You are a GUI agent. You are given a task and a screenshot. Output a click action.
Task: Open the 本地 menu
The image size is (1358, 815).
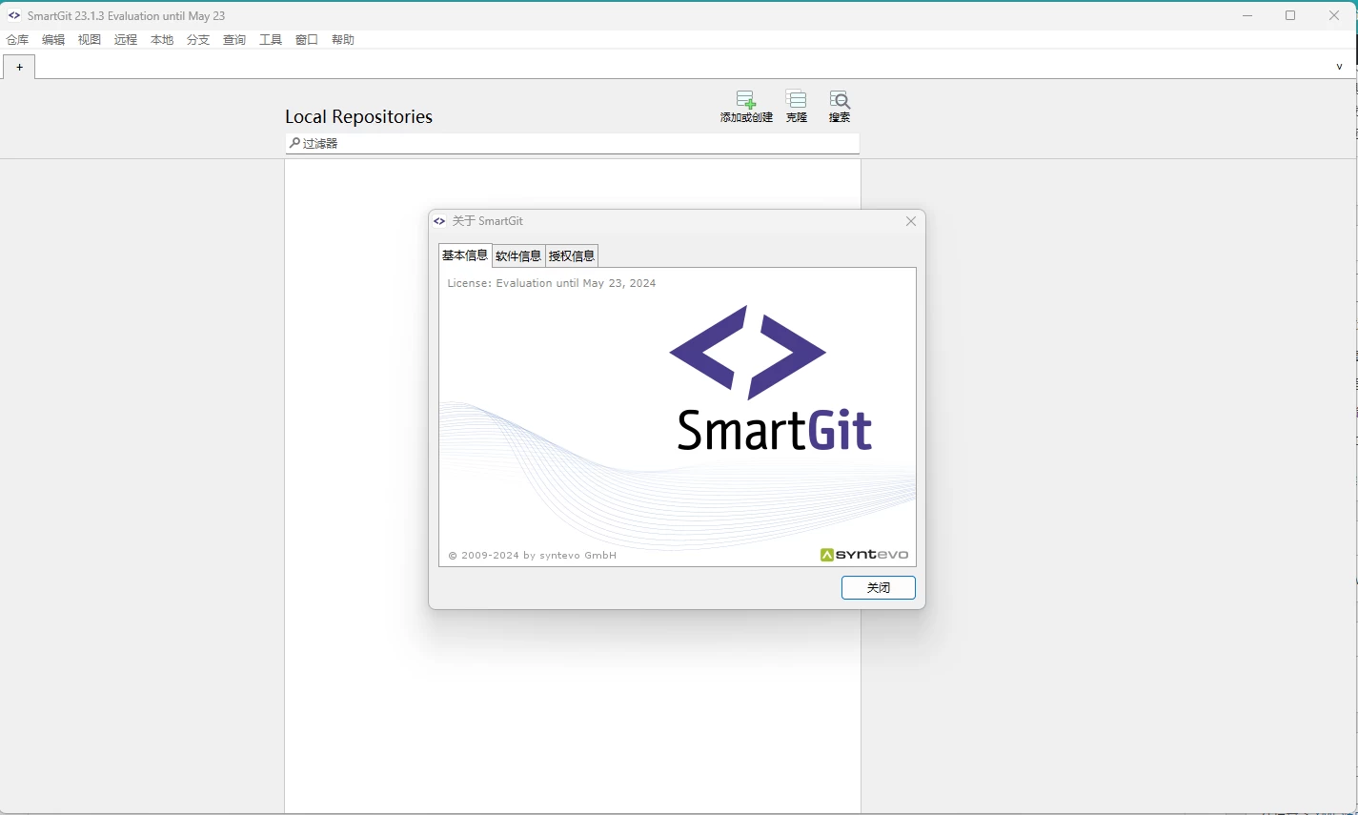162,40
